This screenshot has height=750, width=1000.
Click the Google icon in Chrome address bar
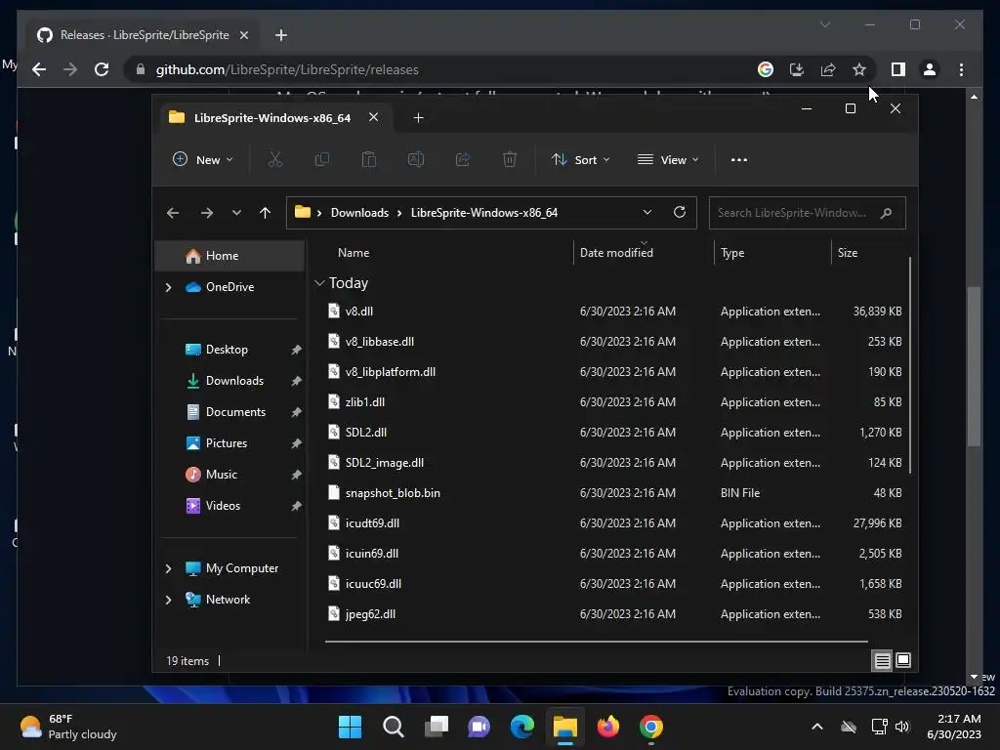766,69
